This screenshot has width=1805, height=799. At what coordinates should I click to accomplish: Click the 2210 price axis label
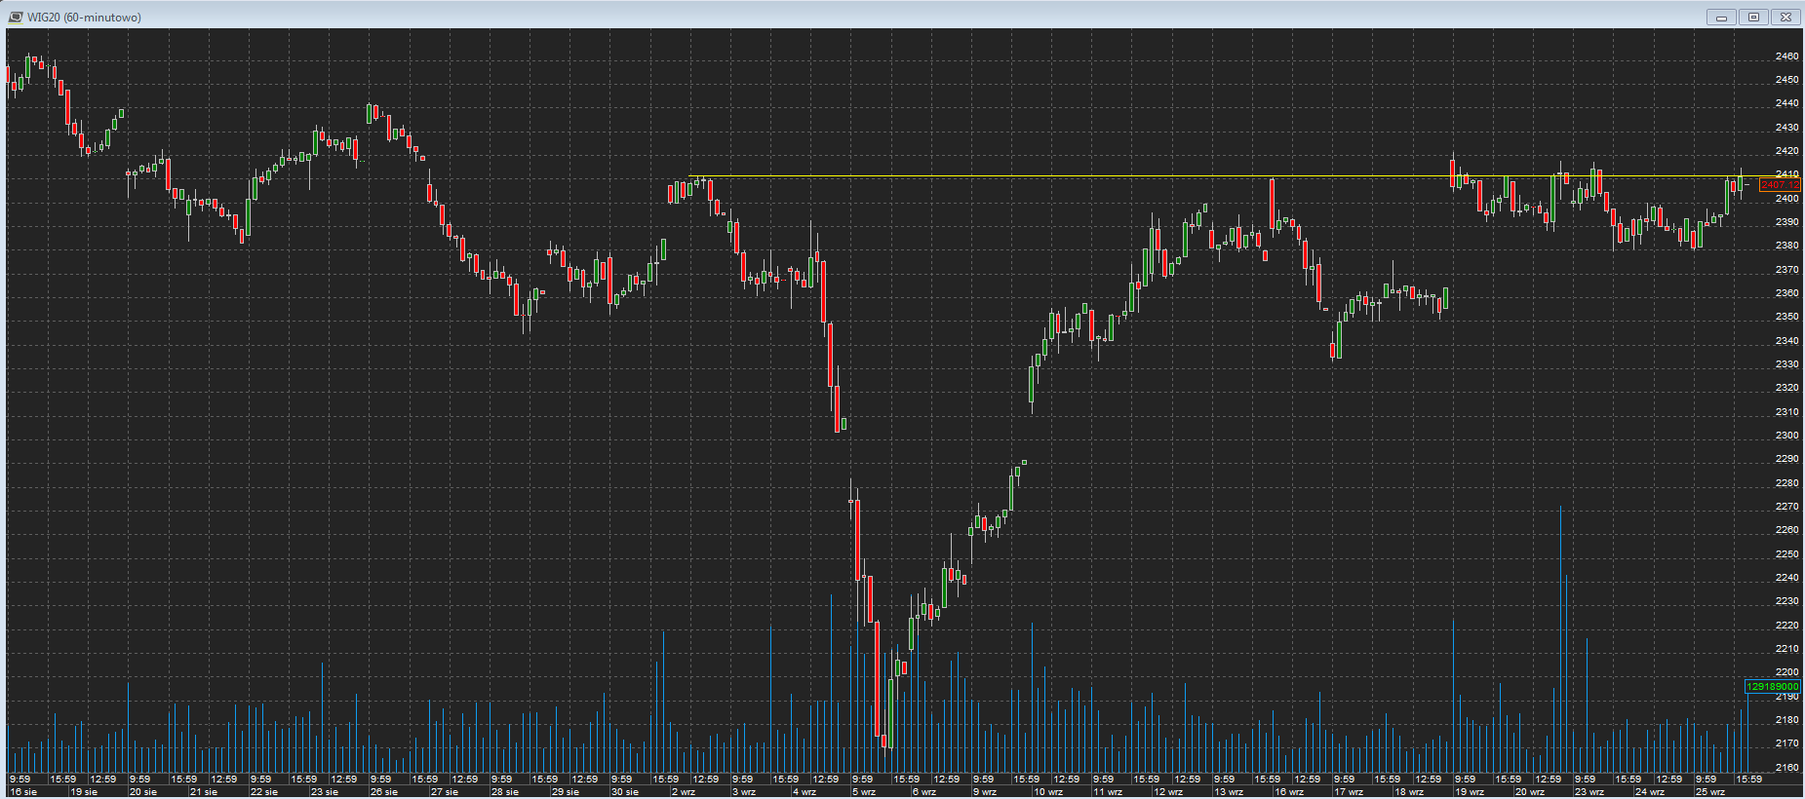(x=1787, y=649)
